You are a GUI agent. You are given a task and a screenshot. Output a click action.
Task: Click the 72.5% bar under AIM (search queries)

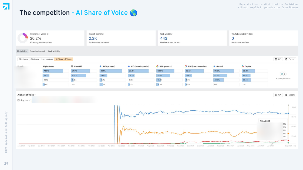(194, 71)
